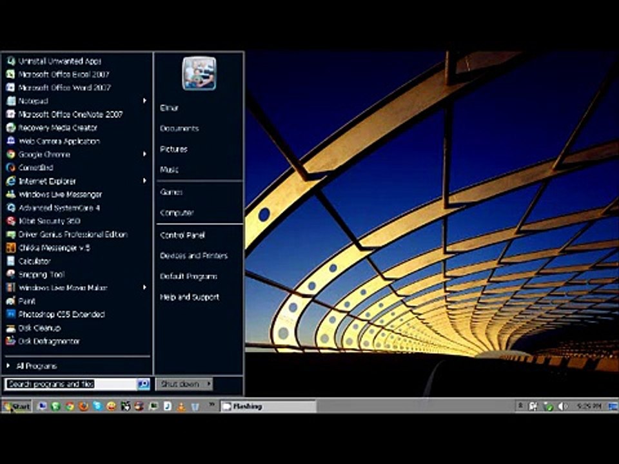
Task: Launch Microsoft Office Excel 2007
Action: pos(77,75)
